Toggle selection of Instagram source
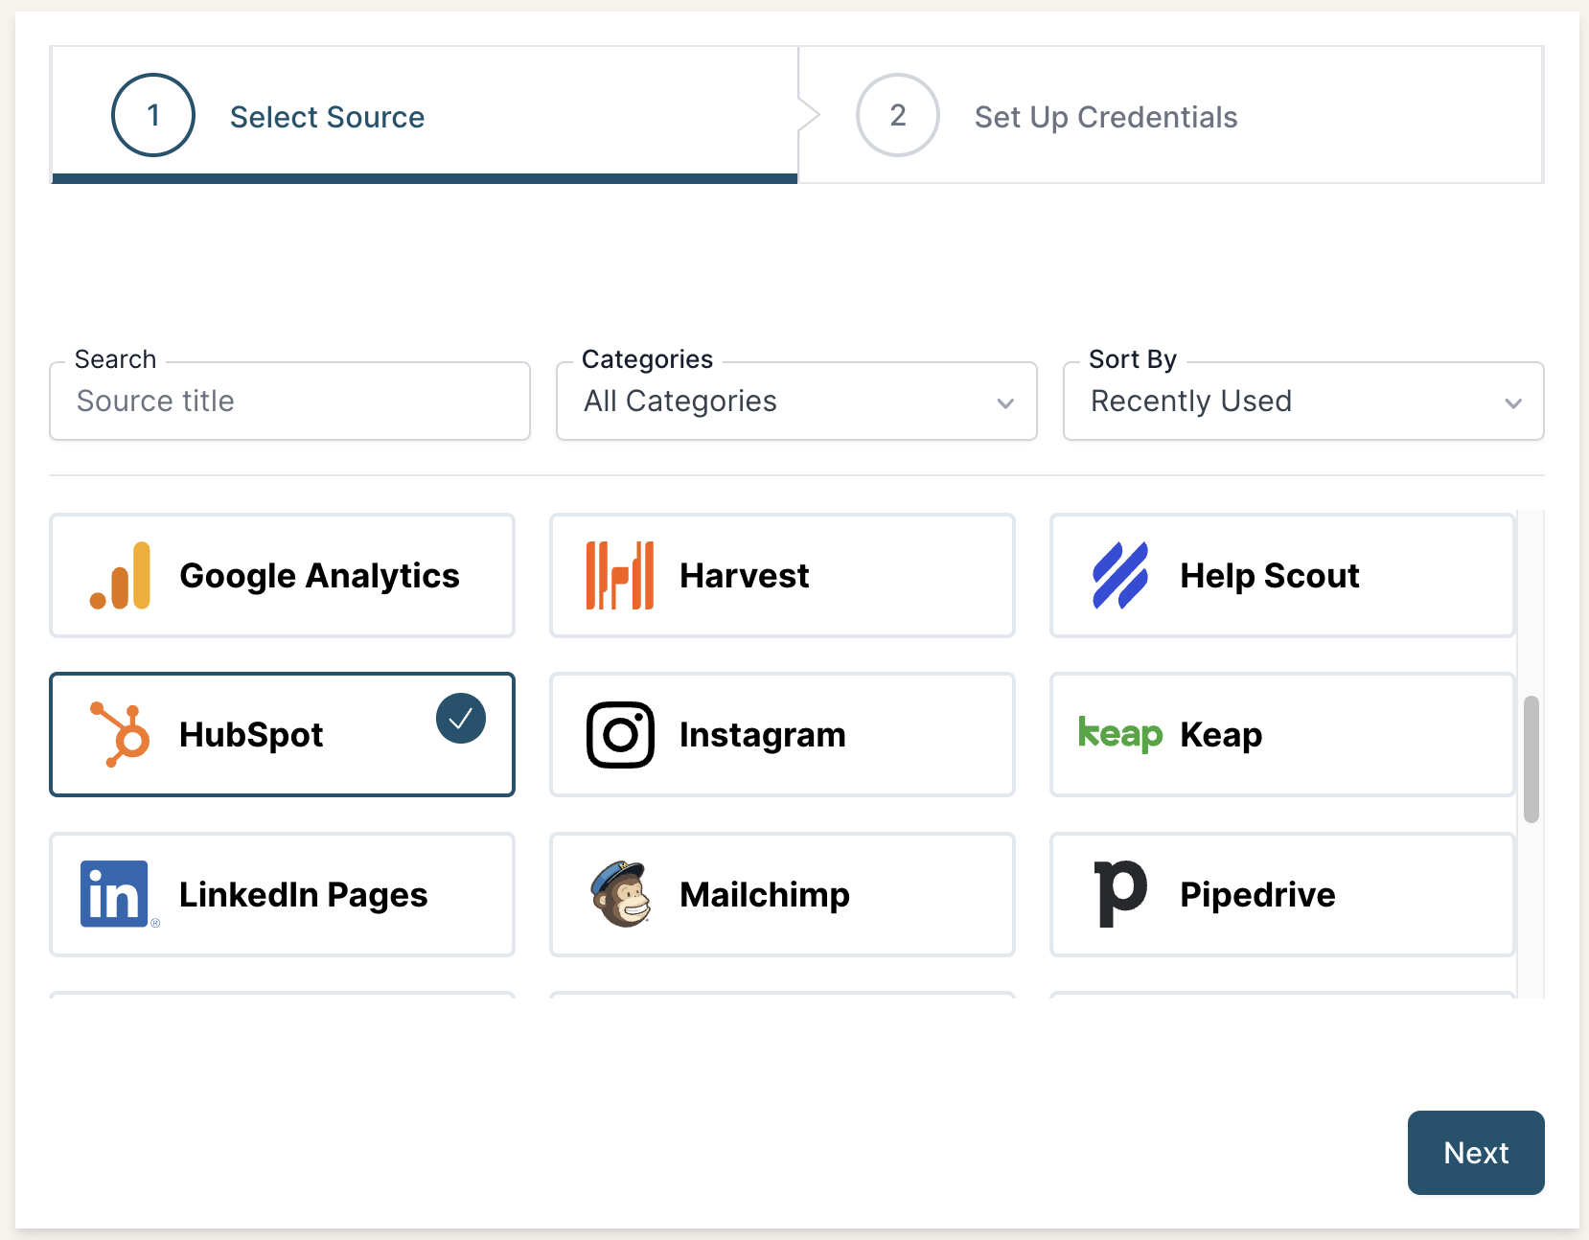The height and width of the screenshot is (1240, 1589). point(781,734)
